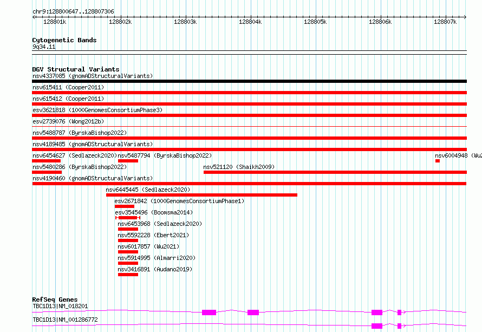Select the nsv5487794 red bar
482x332 pixels.
[128, 161]
